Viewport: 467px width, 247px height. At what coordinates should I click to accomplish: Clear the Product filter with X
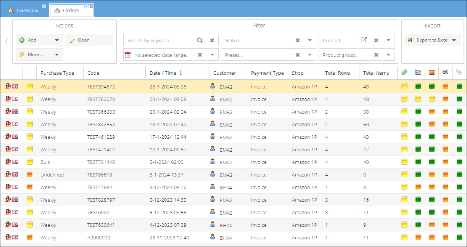click(376, 40)
